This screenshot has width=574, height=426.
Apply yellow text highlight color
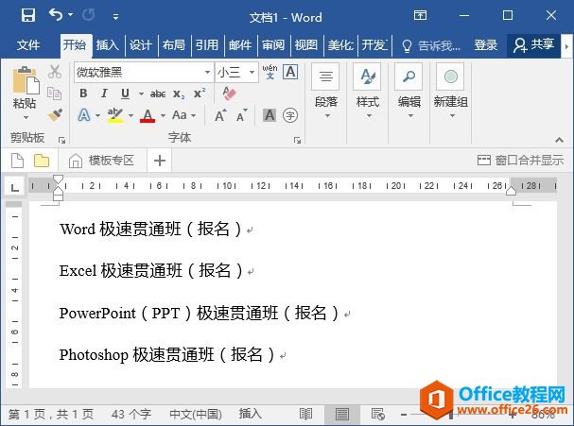tap(115, 115)
